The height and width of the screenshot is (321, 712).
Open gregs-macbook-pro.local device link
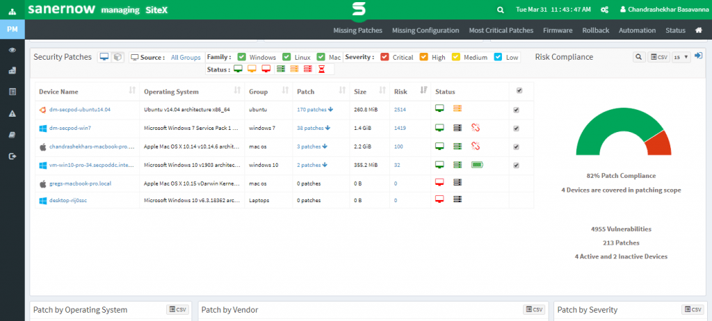tap(81, 183)
